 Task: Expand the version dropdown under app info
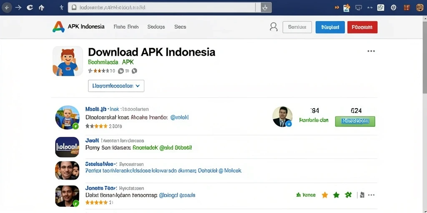tap(116, 86)
